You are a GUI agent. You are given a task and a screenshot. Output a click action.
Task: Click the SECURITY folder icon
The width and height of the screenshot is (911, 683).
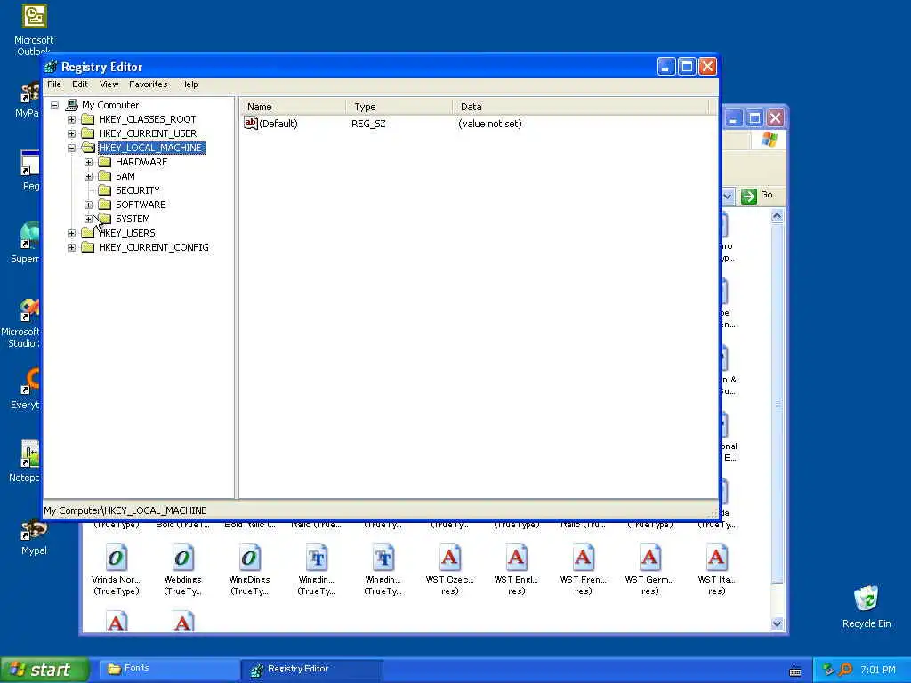[105, 190]
